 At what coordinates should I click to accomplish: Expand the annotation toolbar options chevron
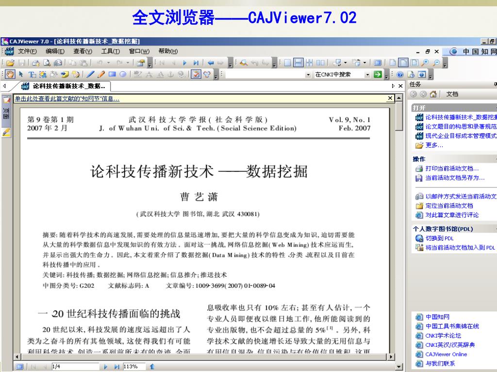click(x=216, y=75)
